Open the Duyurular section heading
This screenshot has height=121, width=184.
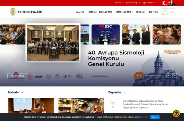(x=115, y=93)
